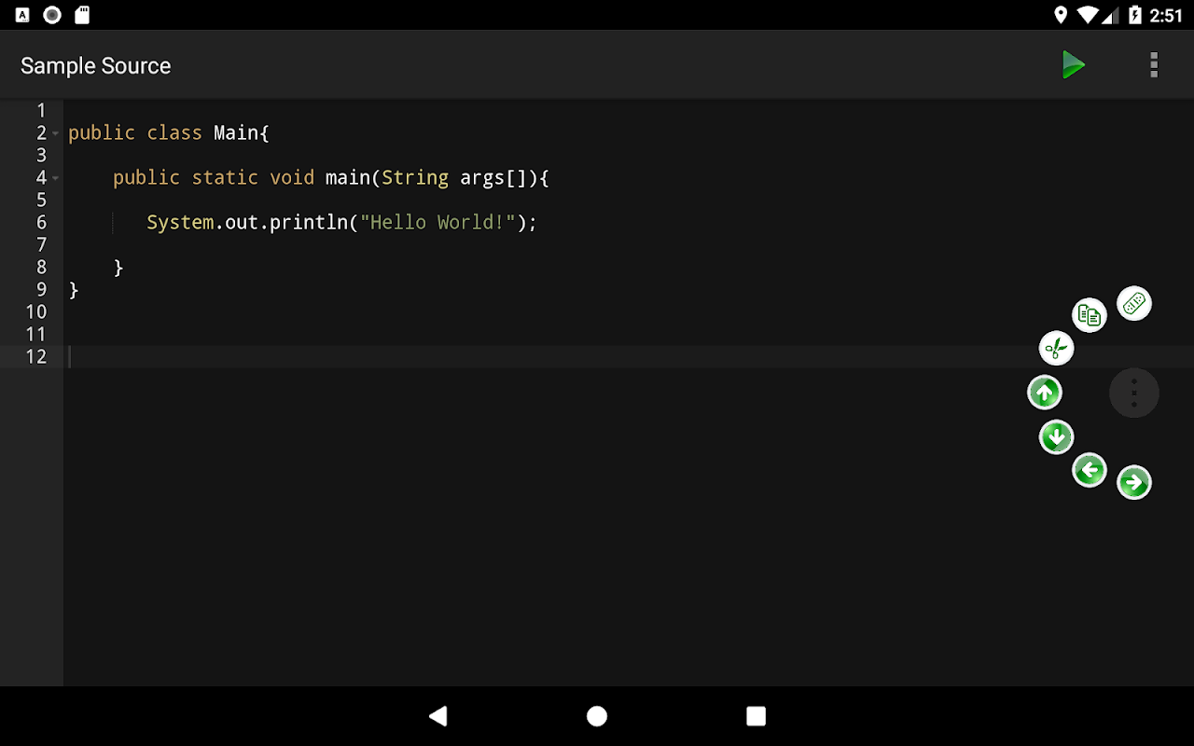Screen dimensions: 1194x746
Task: Tap the scissors cut icon
Action: coord(1056,349)
